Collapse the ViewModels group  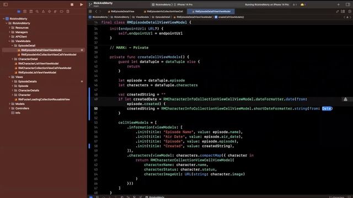[x=10, y=41]
